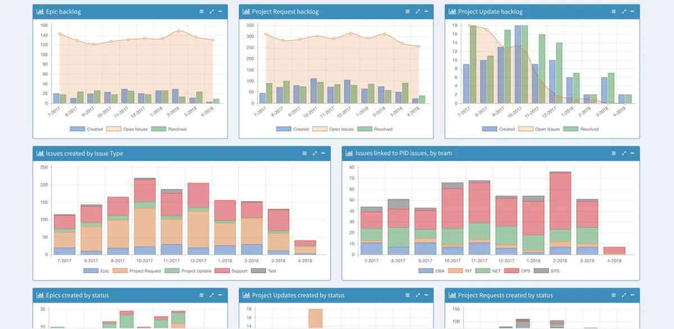Image resolution: width=674 pixels, height=329 pixels.
Task: Click chart icon beside Project Request backlog title
Action: [247, 11]
